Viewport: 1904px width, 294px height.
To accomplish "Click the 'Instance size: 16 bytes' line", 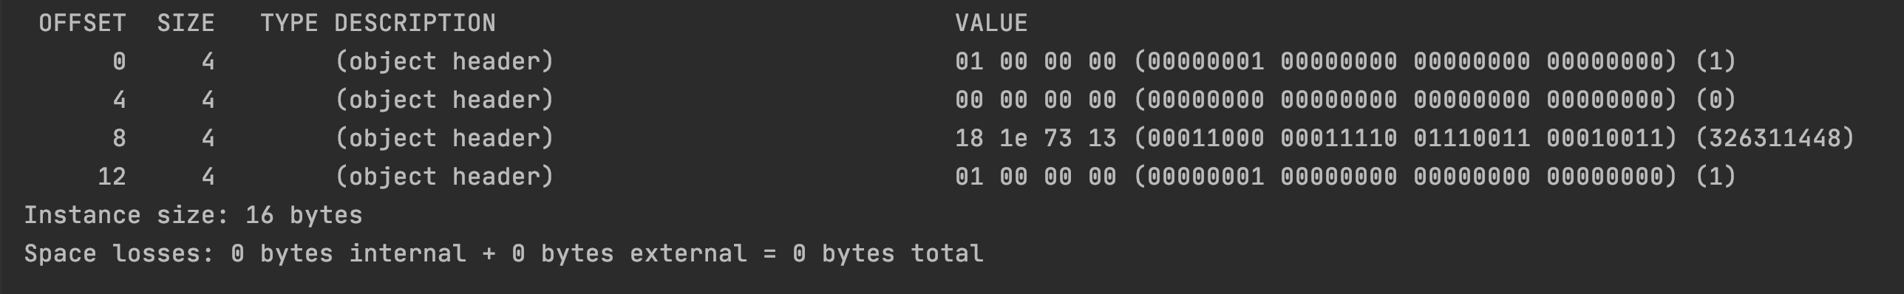I will [x=193, y=215].
